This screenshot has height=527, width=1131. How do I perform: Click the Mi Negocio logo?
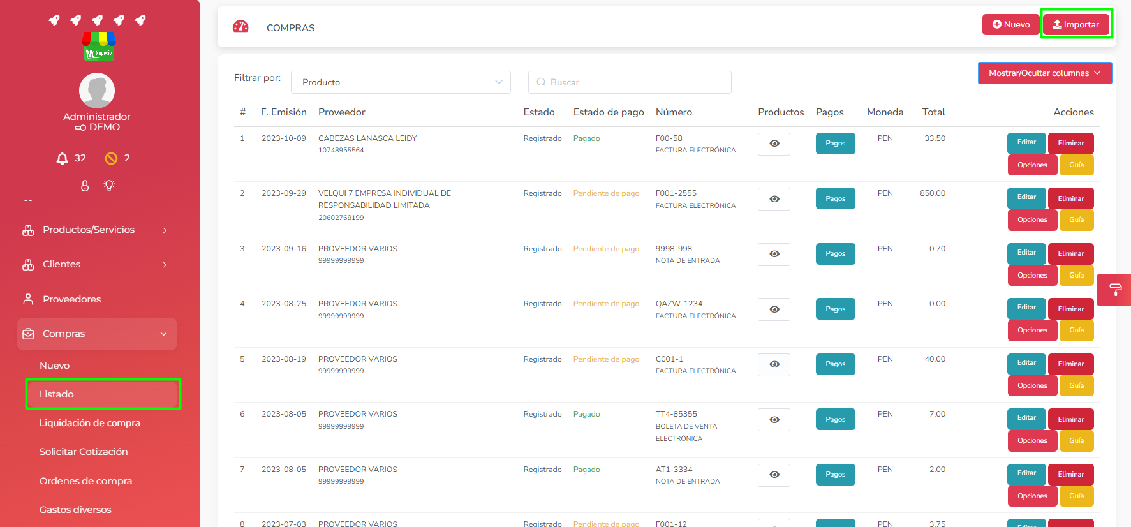tap(99, 47)
